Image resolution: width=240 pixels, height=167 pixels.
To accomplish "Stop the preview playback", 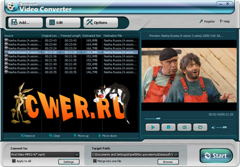I will pos(168,127).
